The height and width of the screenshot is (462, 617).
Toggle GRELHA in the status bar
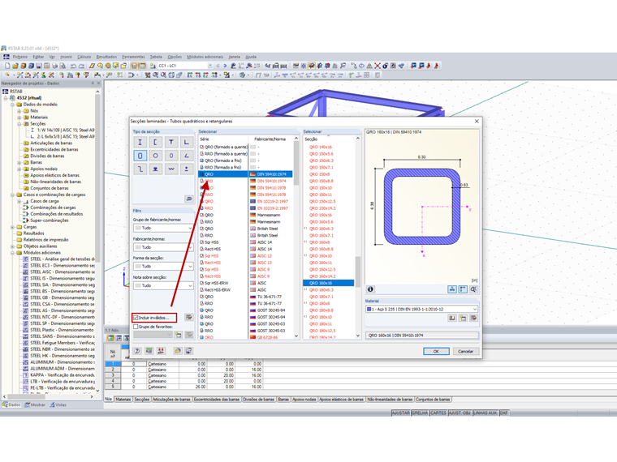pyautogui.click(x=420, y=413)
